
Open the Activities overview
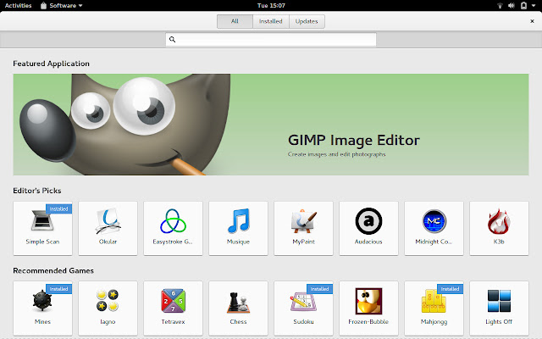pos(18,6)
